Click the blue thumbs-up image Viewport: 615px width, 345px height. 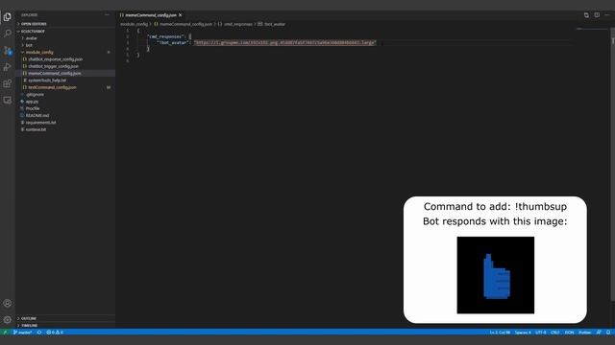click(x=496, y=275)
